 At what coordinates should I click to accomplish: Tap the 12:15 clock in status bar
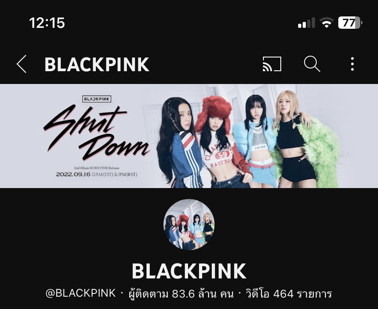47,23
